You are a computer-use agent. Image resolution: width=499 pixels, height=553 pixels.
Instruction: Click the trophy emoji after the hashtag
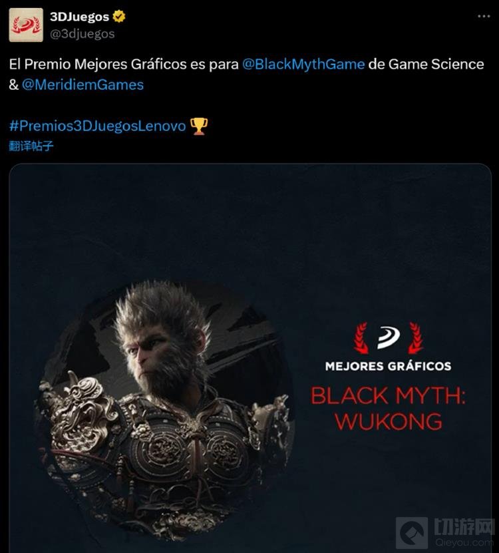tap(198, 126)
